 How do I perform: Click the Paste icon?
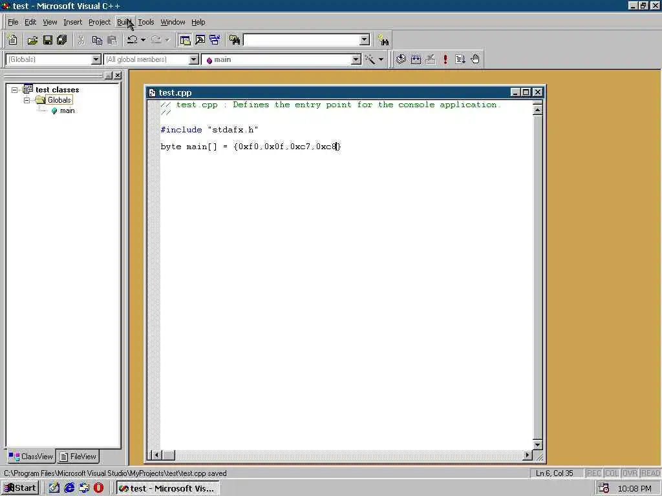click(x=112, y=40)
